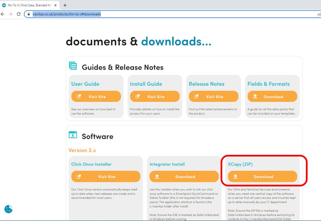Click the navitas favicon on the tab
This screenshot has height=221, width=321.
coord(4,5)
